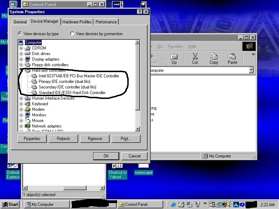This screenshot has height=209, width=279.
Task: Show hidden Quick Launch items on taskbar
Action: pos(205,203)
